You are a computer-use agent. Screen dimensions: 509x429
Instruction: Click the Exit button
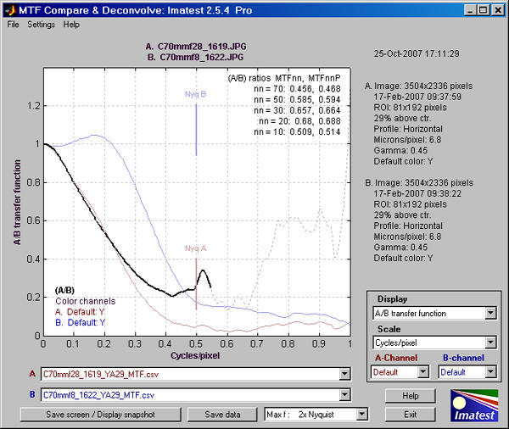click(411, 415)
